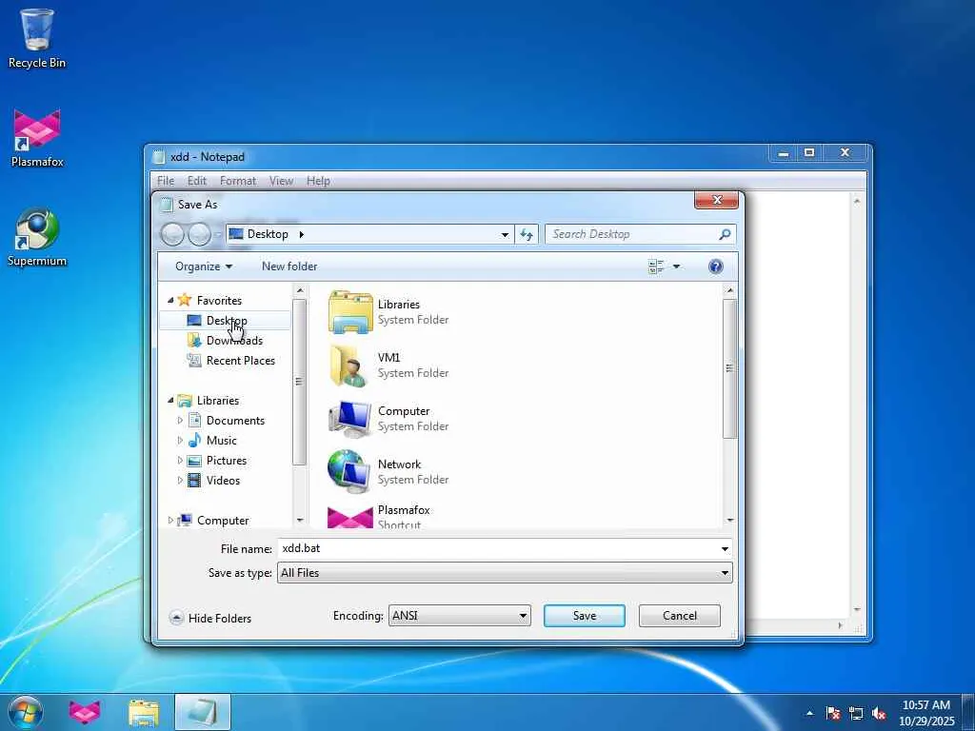Image resolution: width=975 pixels, height=731 pixels.
Task: Collapse the Libraries tree group
Action: [170, 401]
